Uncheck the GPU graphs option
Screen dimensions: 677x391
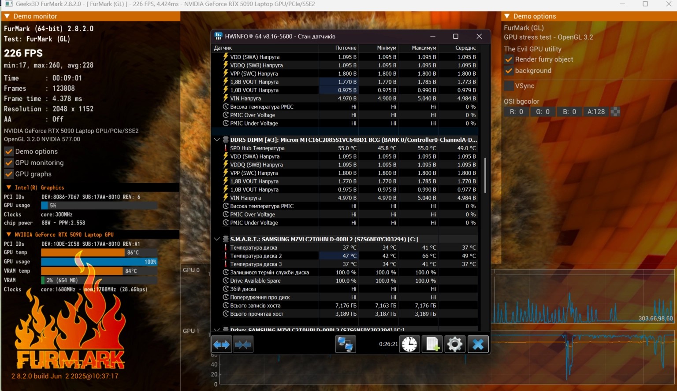[x=9, y=174]
